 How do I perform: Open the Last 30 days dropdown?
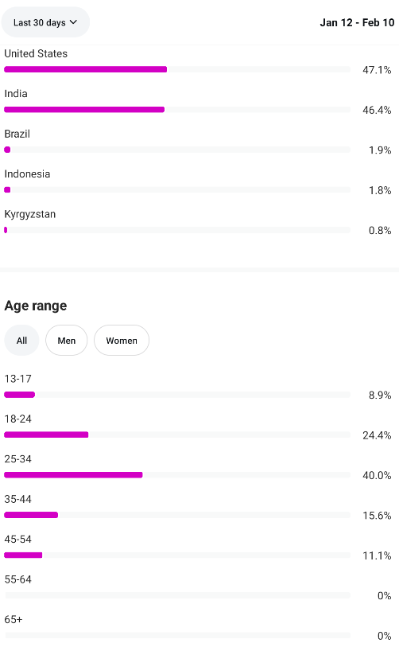click(45, 22)
